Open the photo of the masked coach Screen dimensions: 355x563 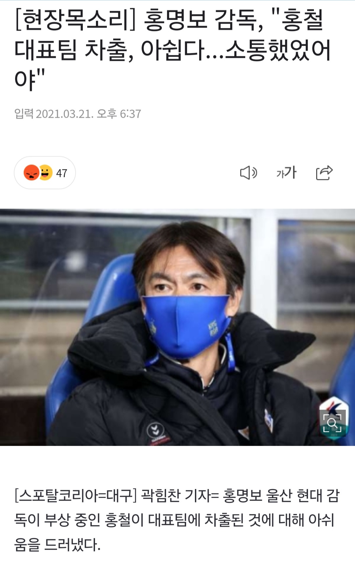pyautogui.click(x=177, y=327)
